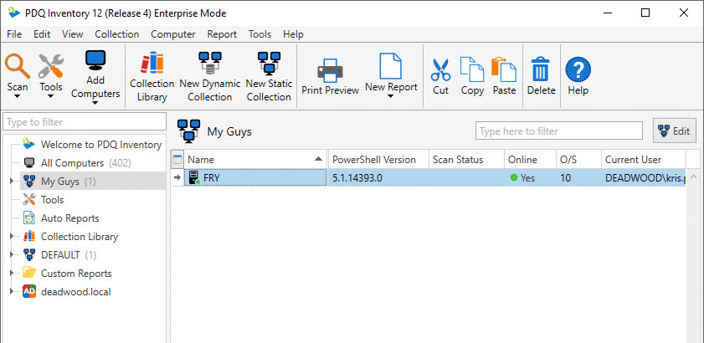Open the Add Computers dropdown arrow
Image resolution: width=704 pixels, height=343 pixels.
(95, 103)
